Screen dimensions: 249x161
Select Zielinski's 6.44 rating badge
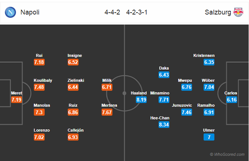73,87
